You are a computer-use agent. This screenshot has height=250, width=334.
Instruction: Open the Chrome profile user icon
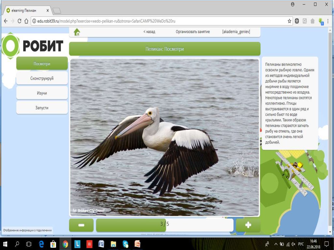click(x=293, y=4)
